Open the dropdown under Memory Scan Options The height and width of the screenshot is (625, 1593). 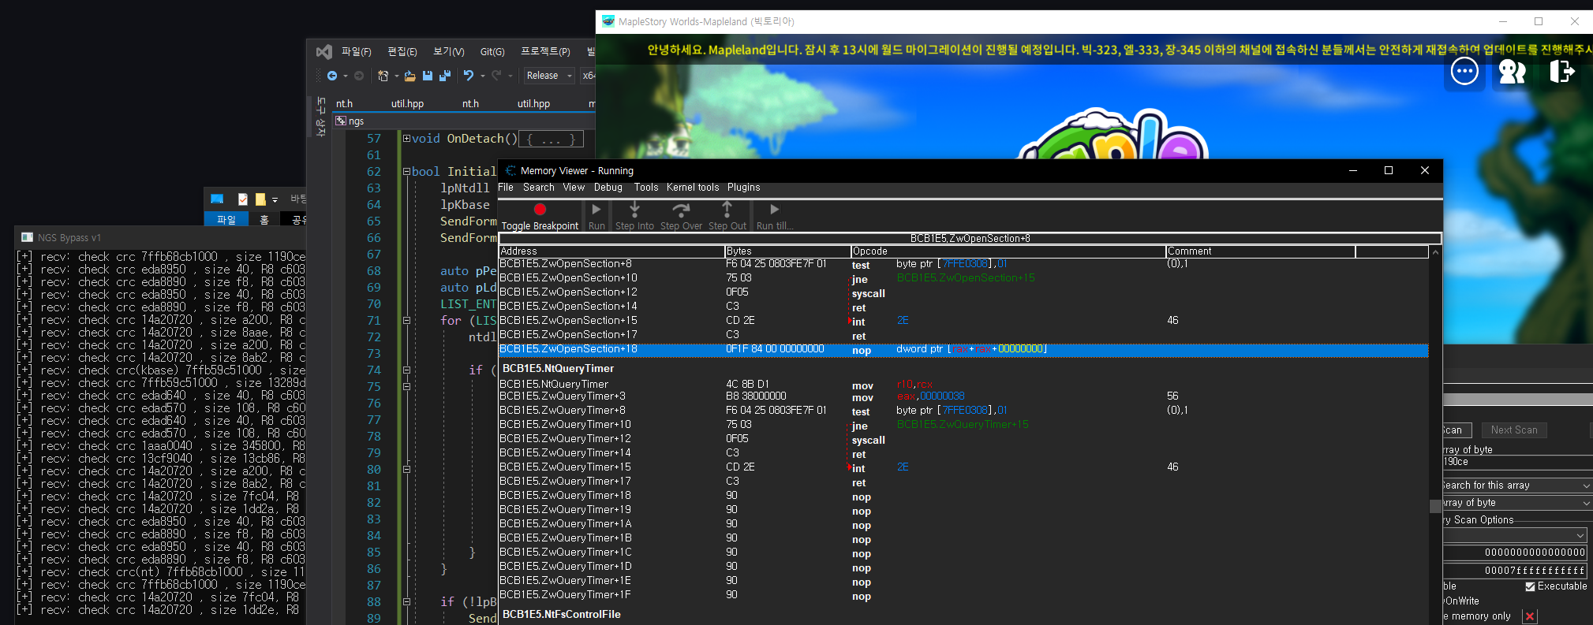click(x=1515, y=536)
